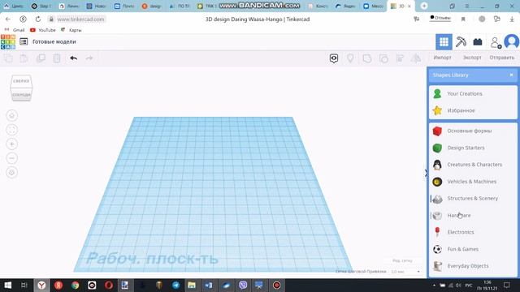Viewport: 520px width, 292px height.
Task: Click the Экспорт button
Action: 472,58
